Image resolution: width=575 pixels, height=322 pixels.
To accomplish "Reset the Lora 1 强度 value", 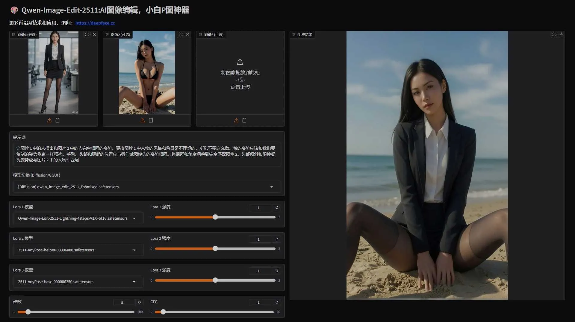I will point(277,207).
